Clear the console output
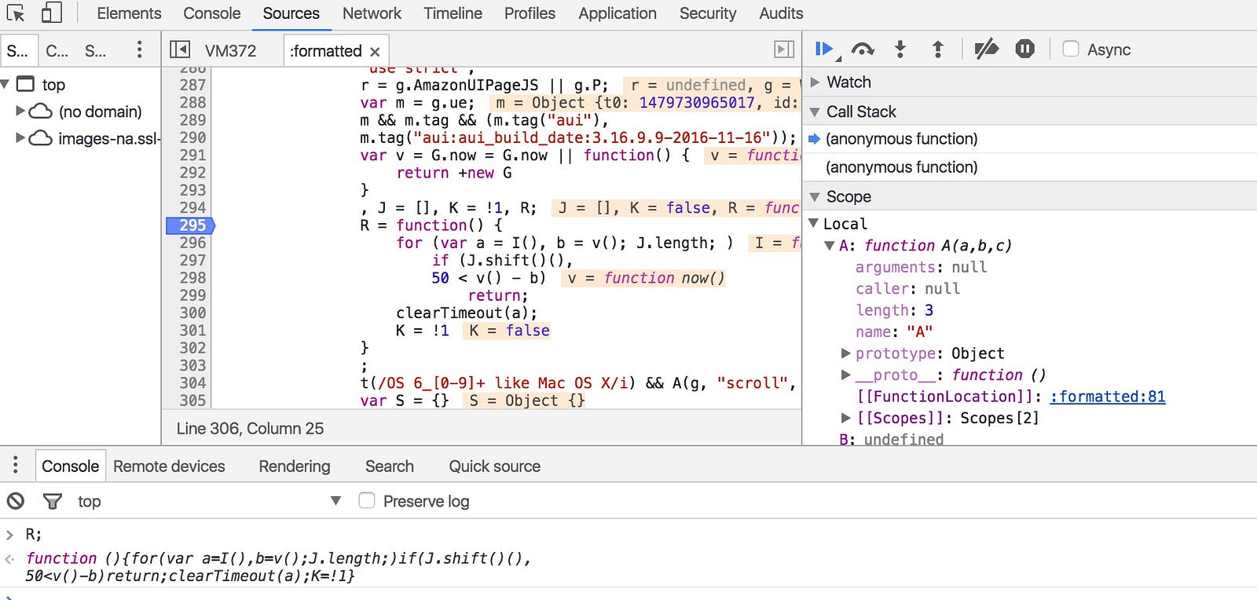Viewport: 1257px width, 600px height. [x=16, y=501]
